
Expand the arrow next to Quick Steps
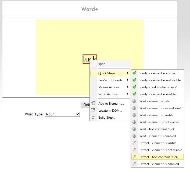pyautogui.click(x=127, y=73)
